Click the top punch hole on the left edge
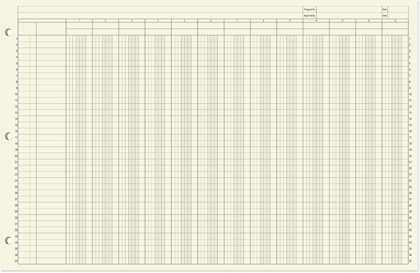The width and height of the screenshot is (420, 273). (x=9, y=32)
